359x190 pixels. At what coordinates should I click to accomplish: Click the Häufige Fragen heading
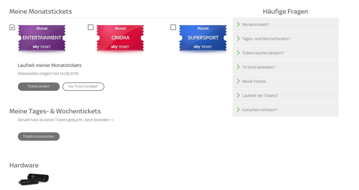285,11
